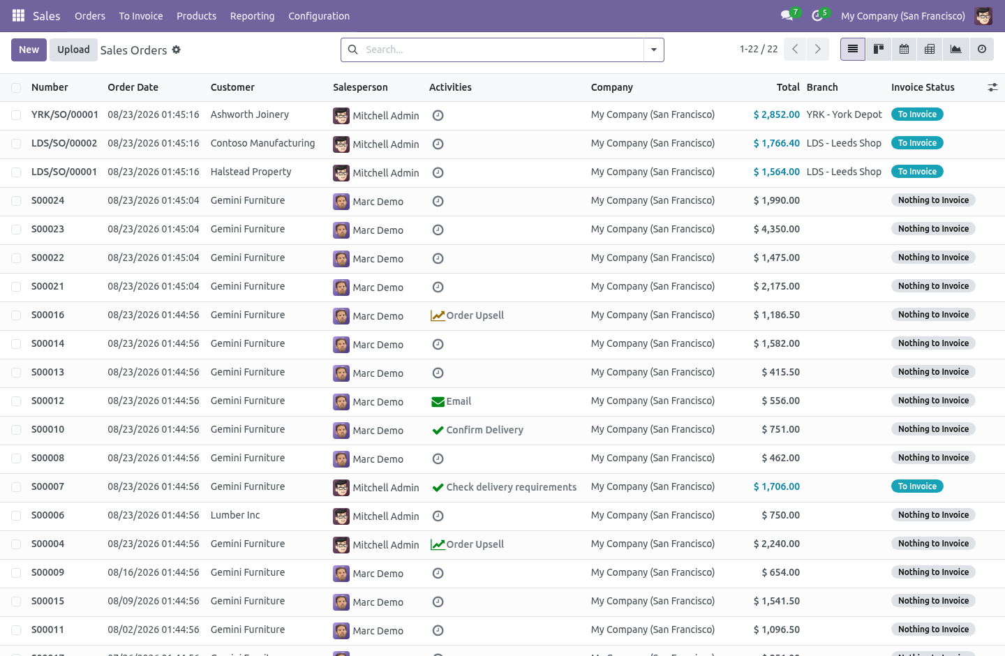The width and height of the screenshot is (1005, 656).
Task: Switch to graph view
Action: (x=955, y=50)
